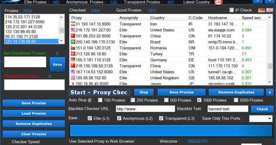The width and height of the screenshot is (276, 145).
Task: Click the German flag language icon
Action: tap(261, 10)
